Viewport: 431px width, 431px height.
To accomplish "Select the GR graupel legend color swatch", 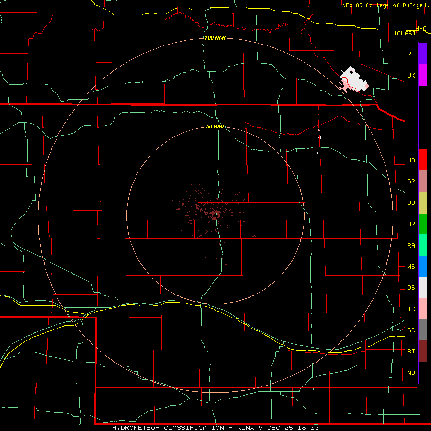I will point(423,181).
